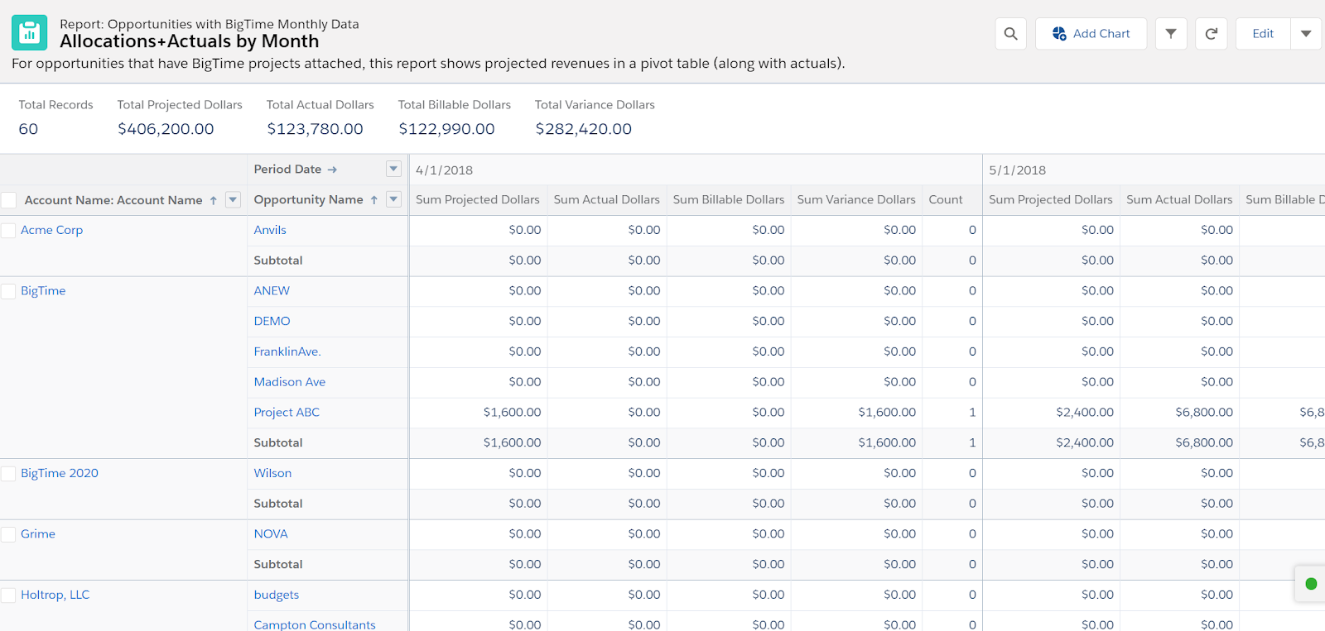This screenshot has width=1325, height=631.
Task: Expand the dropdown arrow beside Edit
Action: point(1306,34)
